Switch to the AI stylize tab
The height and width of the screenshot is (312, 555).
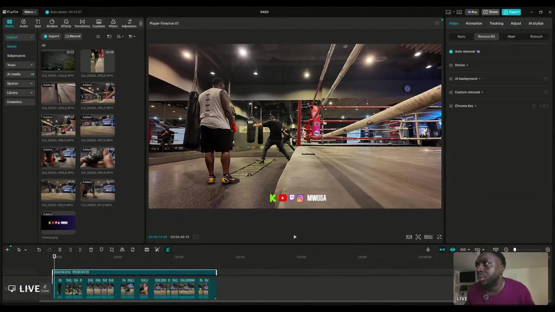[x=536, y=23]
